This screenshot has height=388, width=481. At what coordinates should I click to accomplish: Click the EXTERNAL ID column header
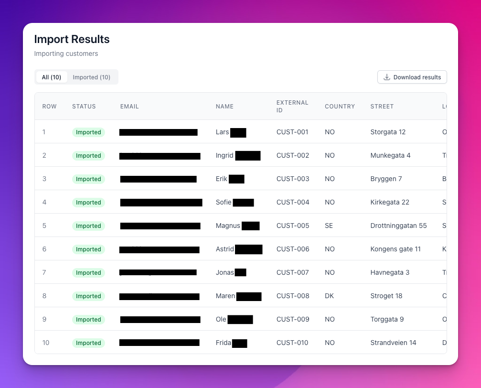(x=292, y=106)
